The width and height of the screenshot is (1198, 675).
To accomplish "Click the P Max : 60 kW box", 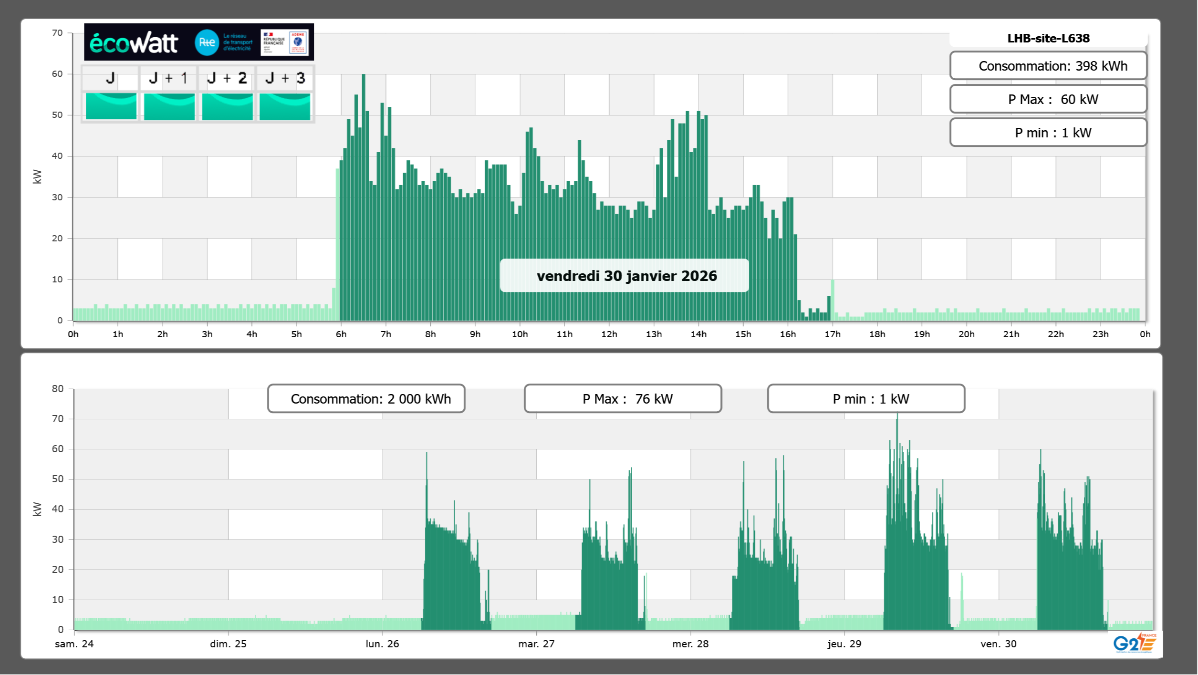I will click(x=1048, y=99).
